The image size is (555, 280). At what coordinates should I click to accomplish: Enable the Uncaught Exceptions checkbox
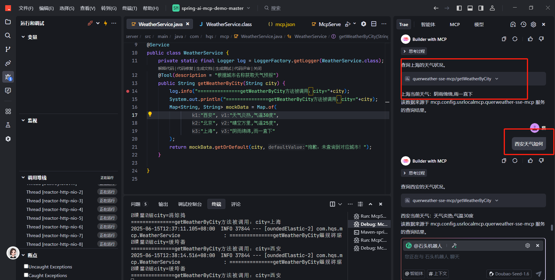click(26, 266)
